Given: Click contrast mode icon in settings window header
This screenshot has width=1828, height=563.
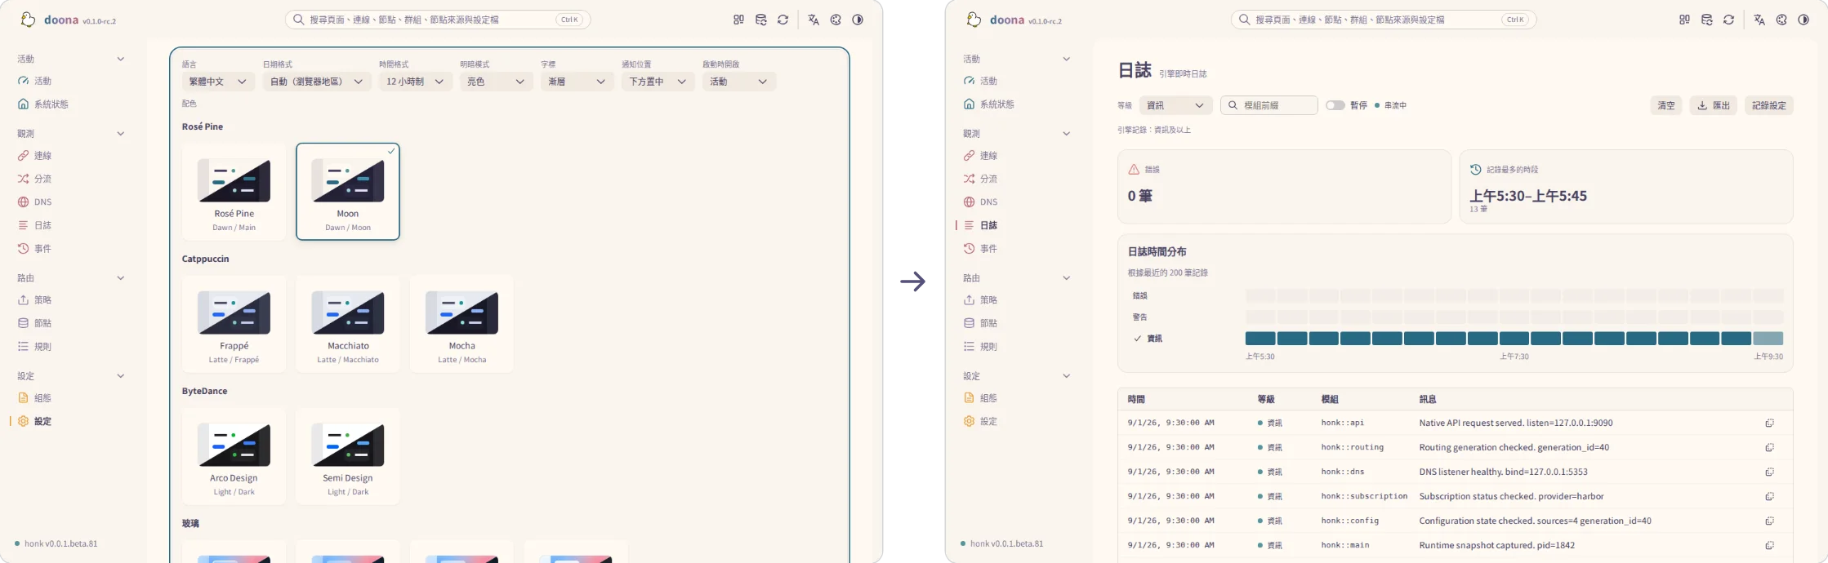Looking at the screenshot, I should (x=858, y=20).
